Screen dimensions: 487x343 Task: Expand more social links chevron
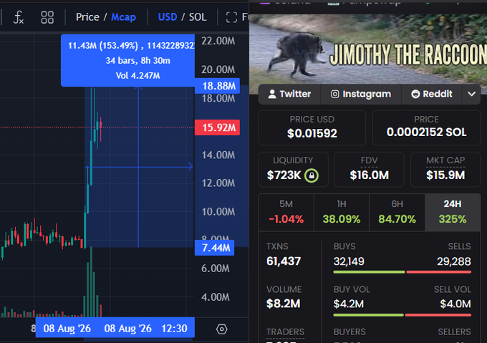(471, 94)
